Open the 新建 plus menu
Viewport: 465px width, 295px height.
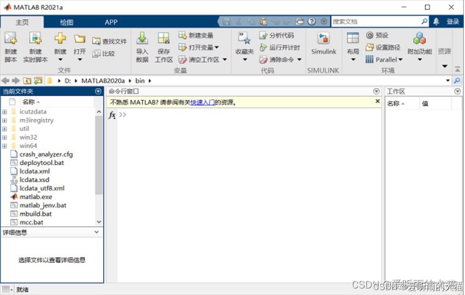60,47
